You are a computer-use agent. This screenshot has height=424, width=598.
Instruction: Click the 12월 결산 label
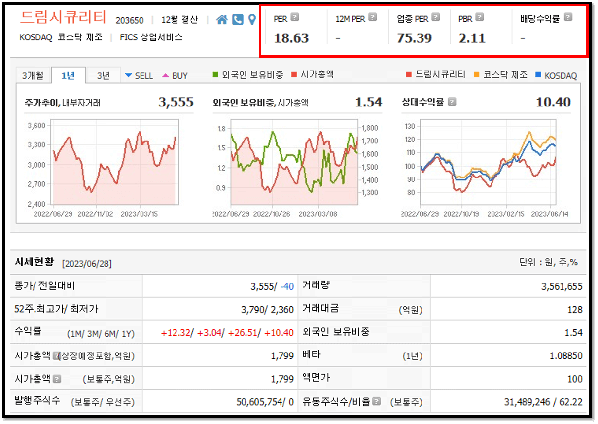[x=179, y=20]
